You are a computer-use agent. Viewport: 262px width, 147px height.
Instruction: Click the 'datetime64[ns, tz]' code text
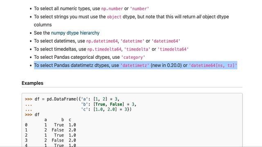click(213, 65)
